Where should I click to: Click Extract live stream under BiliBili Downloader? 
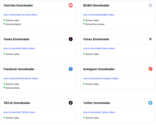(95, 24)
